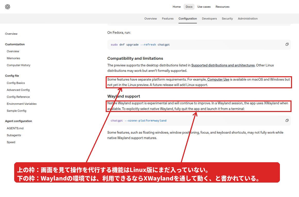Viewport: 299px width, 197px height.
Task: Switch to the Developers tab
Action: coord(209,19)
